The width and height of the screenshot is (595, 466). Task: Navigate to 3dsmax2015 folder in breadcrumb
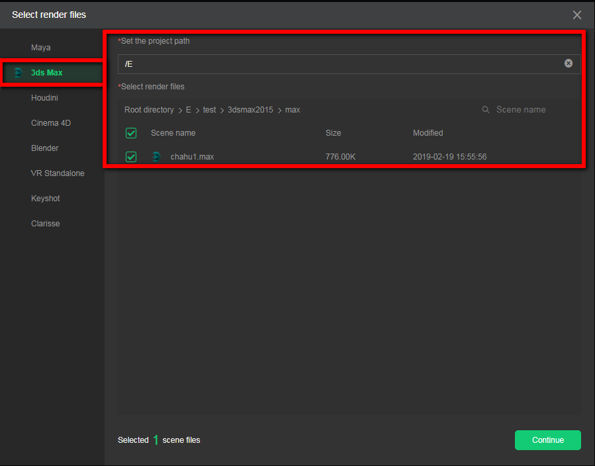[x=250, y=110]
